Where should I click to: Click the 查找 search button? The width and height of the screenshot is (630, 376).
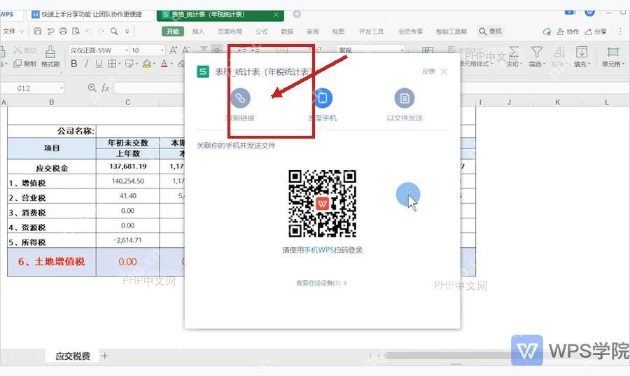point(491,31)
